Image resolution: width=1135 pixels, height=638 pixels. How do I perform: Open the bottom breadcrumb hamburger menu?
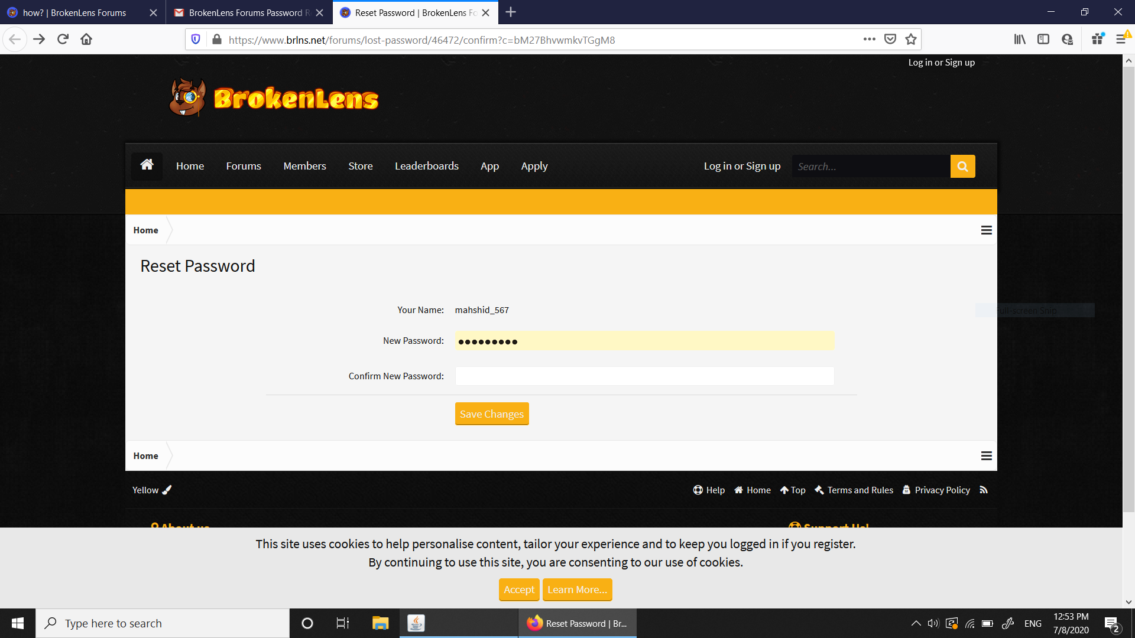tap(986, 456)
